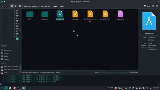The height and width of the screenshot is (90, 160).
Task: Click the My QT Project breadcrumb
Action: pos(59,6)
